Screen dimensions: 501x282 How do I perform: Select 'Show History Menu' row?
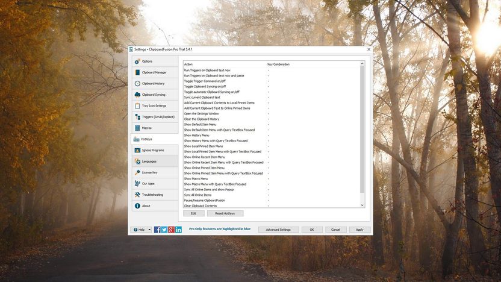(x=272, y=135)
